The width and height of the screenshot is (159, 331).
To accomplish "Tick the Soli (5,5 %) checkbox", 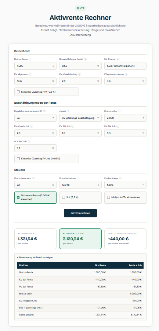I will [x=64, y=197].
